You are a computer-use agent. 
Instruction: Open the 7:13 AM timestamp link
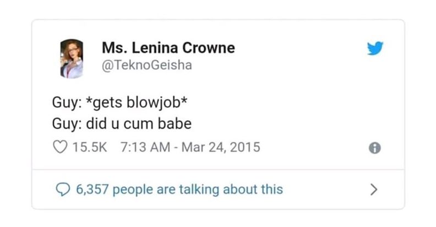tap(145, 147)
